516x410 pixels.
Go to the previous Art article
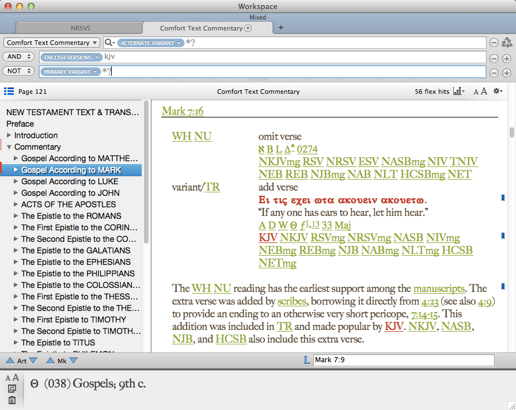pyautogui.click(x=10, y=360)
